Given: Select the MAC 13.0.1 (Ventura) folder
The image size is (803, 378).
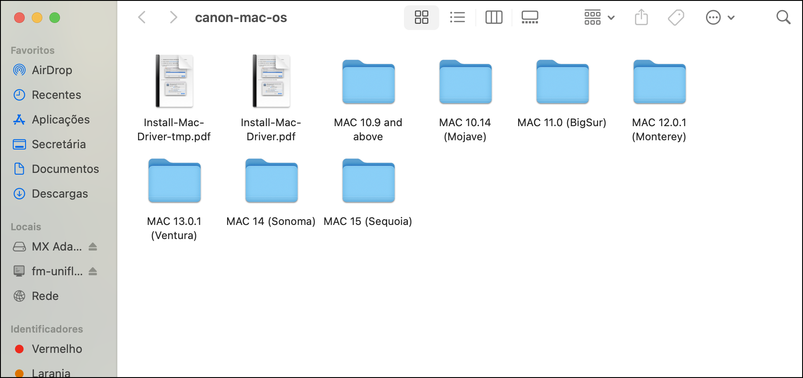Looking at the screenshot, I should coord(174,199).
